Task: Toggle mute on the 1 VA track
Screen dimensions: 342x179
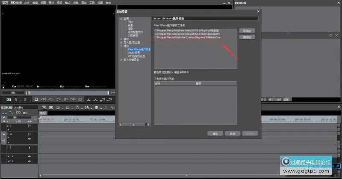Action: tap(29, 138)
